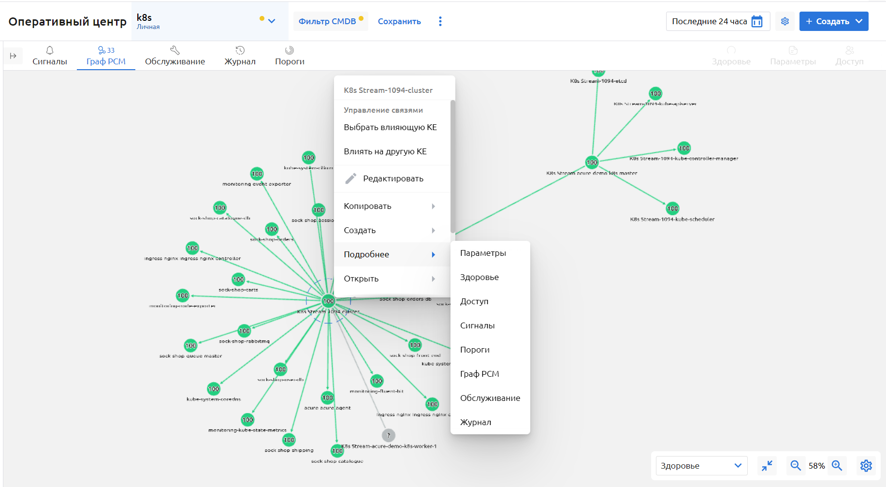Click the pencil icon beside Редактировать
Screen dimensions: 886x487
[351, 178]
